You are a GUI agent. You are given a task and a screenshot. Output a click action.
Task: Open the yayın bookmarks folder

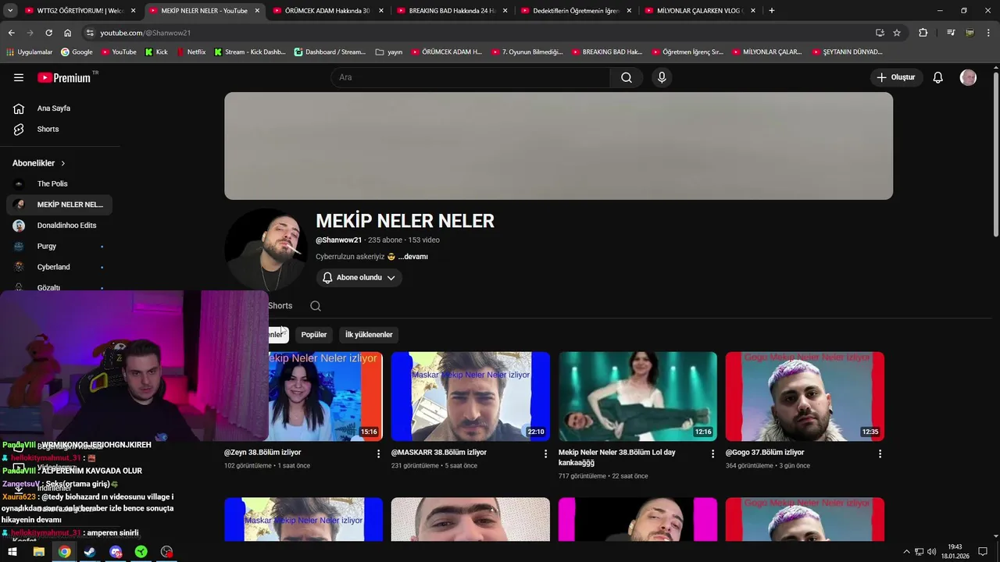[389, 52]
